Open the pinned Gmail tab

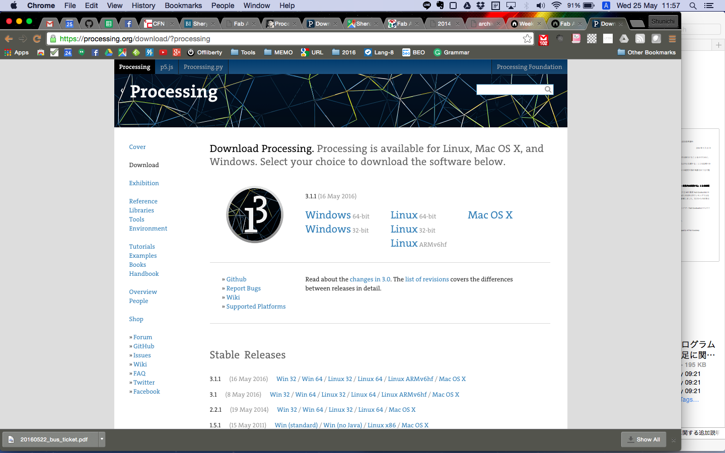[x=49, y=24]
